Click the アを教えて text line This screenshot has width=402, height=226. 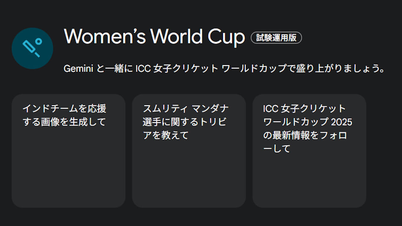click(166, 135)
